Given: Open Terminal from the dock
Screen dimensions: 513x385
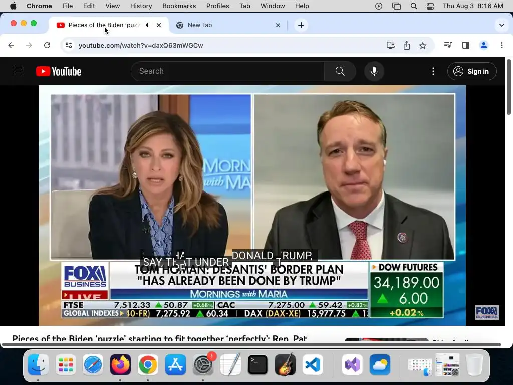Looking at the screenshot, I should tap(258, 364).
